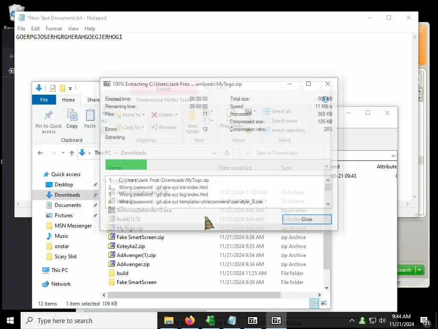
Task: Select the Fake SmartScreen folder row
Action: pos(215,282)
